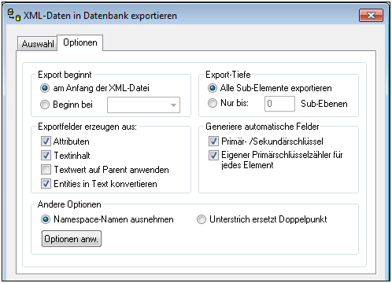Click the 'Exportfelder erzeugen aus:' group label
Screen dimensions: 392x283
click(x=87, y=127)
